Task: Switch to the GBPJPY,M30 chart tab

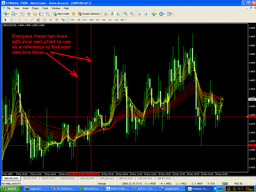Action: click(x=164, y=178)
